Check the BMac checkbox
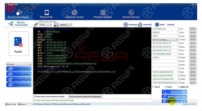This screenshot has height=111, width=202. coord(179,47)
